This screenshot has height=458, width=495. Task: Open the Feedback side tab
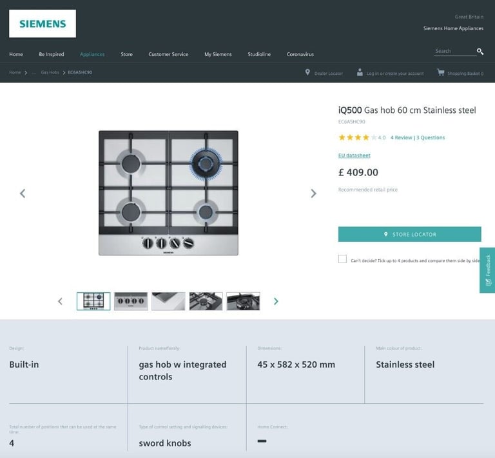coord(487,270)
